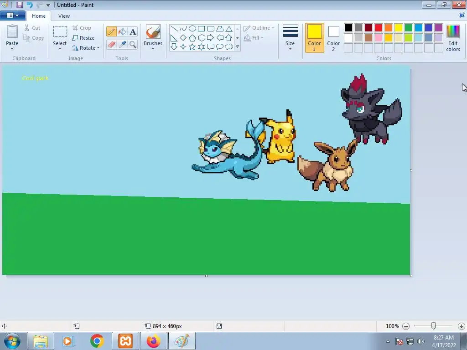
Task: Click the volume speaker tray icon
Action: click(420, 341)
